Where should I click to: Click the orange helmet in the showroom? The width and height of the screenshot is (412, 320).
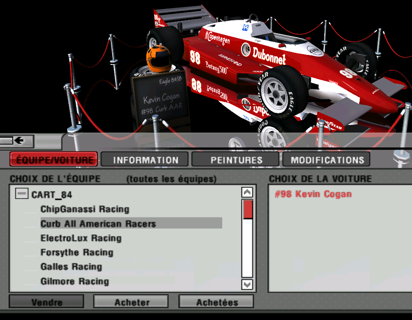coord(158,58)
